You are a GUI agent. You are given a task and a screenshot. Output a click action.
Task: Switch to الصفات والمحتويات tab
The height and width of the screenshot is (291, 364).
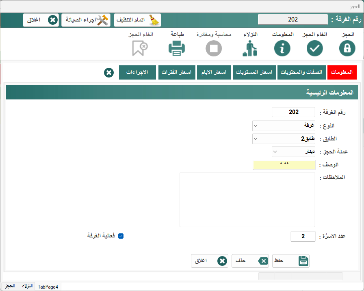click(301, 72)
